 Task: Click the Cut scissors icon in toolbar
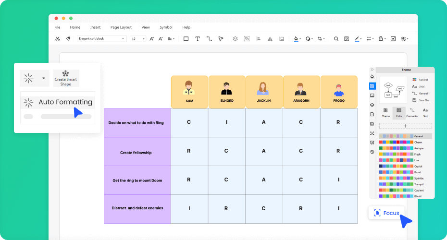[57, 39]
